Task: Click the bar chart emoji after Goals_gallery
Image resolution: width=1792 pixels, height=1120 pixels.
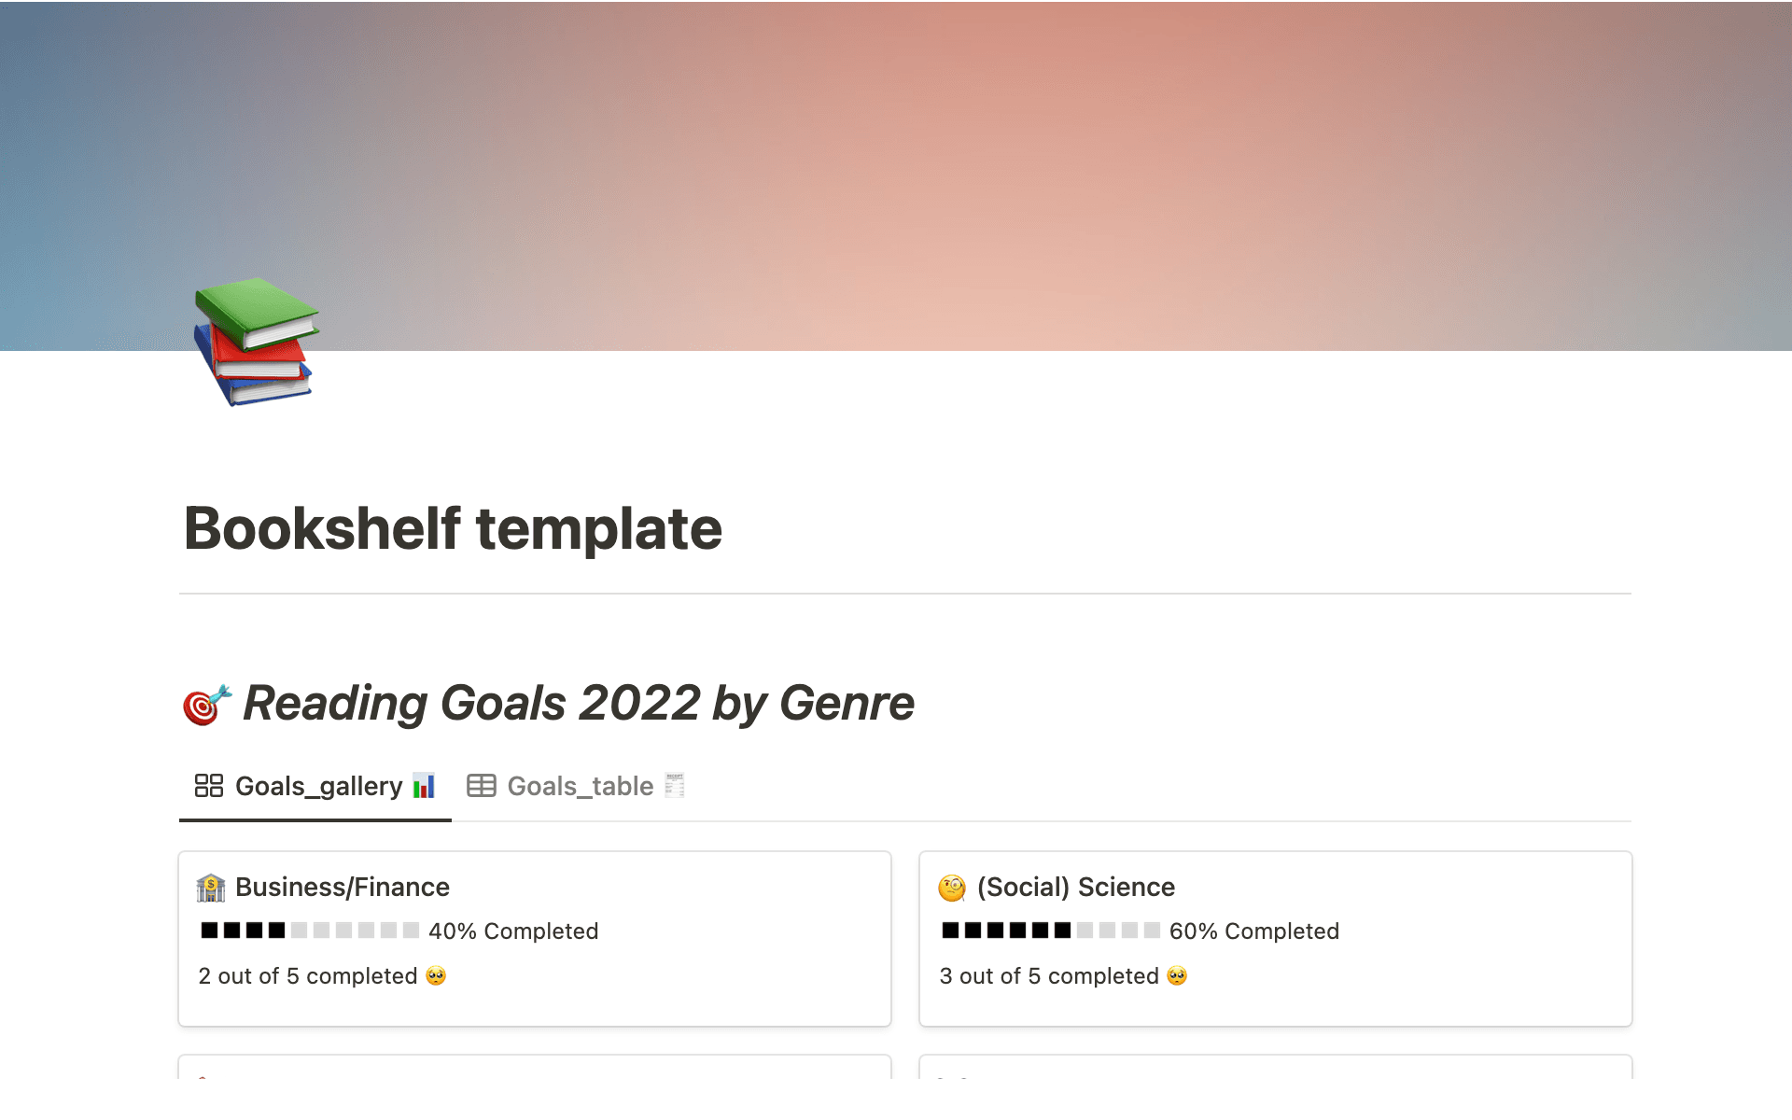Action: 425,787
